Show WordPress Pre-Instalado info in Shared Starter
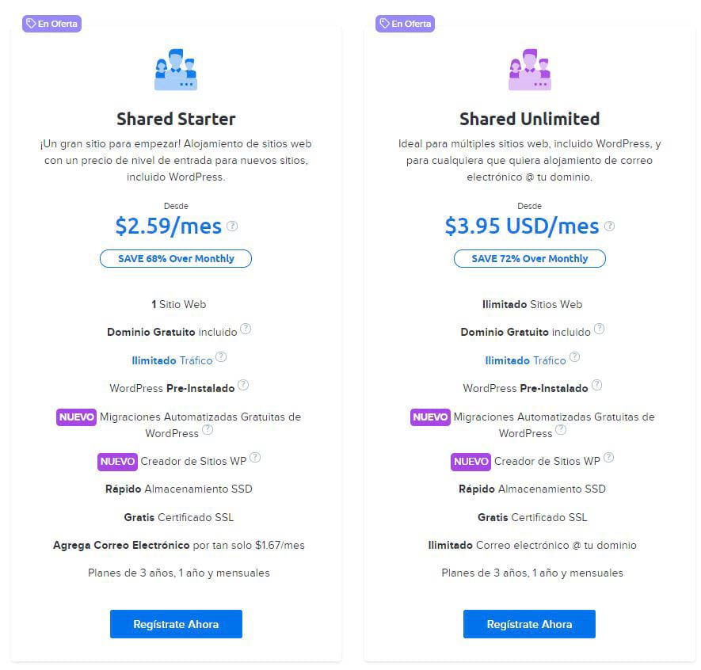The height and width of the screenshot is (670, 701). point(243,386)
